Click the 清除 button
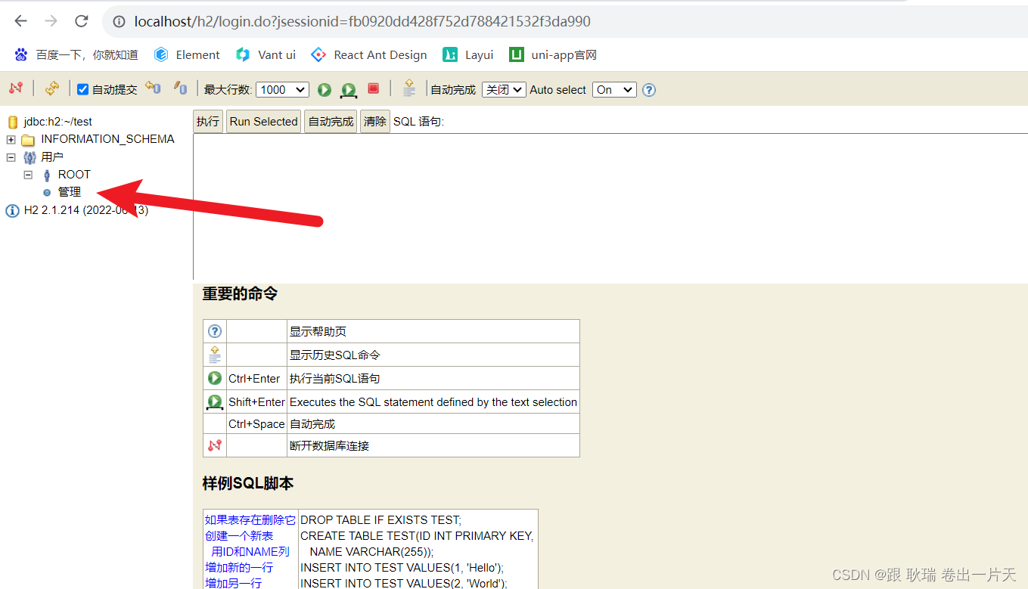The width and height of the screenshot is (1028, 589). point(374,121)
